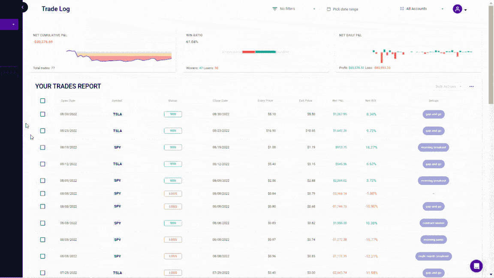Click the purple sidebar button arrow
The image size is (494, 278).
pyautogui.click(x=13, y=24)
